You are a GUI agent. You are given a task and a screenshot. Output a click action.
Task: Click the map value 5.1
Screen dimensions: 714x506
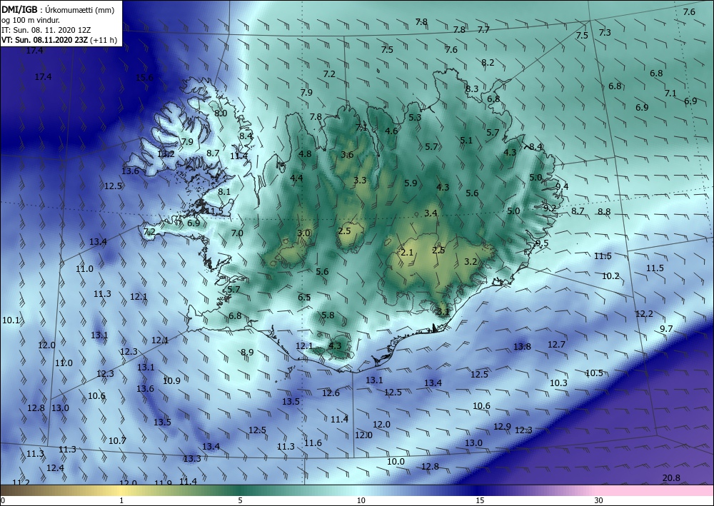tap(466, 140)
